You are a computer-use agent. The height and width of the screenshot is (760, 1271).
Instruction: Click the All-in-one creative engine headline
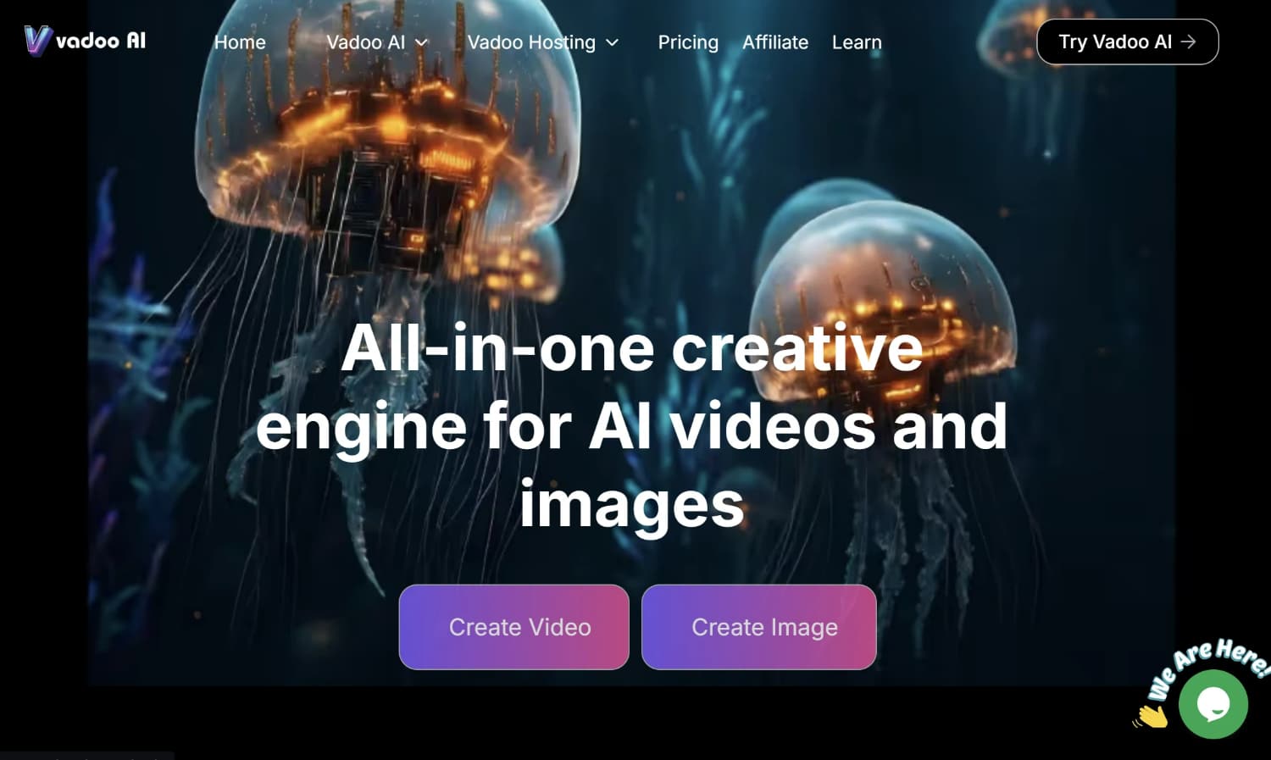(x=631, y=426)
